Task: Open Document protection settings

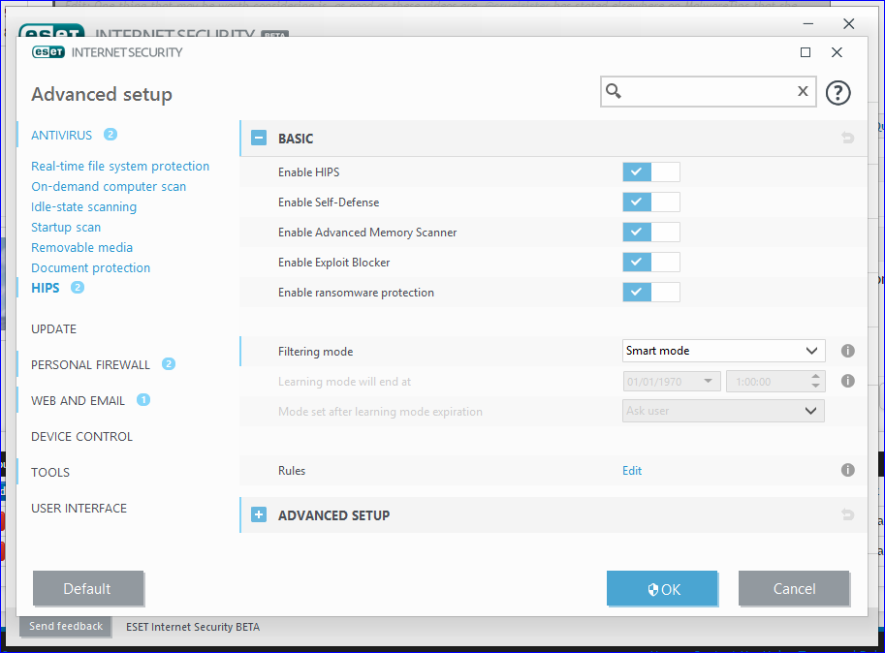Action: (x=91, y=267)
